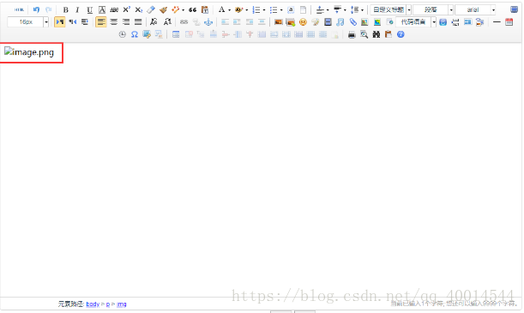The width and height of the screenshot is (524, 313).
Task: Upload a single image
Action: click(x=278, y=22)
